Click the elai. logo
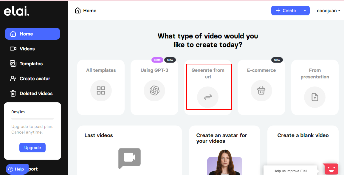This screenshot has height=175, width=344. (16, 12)
